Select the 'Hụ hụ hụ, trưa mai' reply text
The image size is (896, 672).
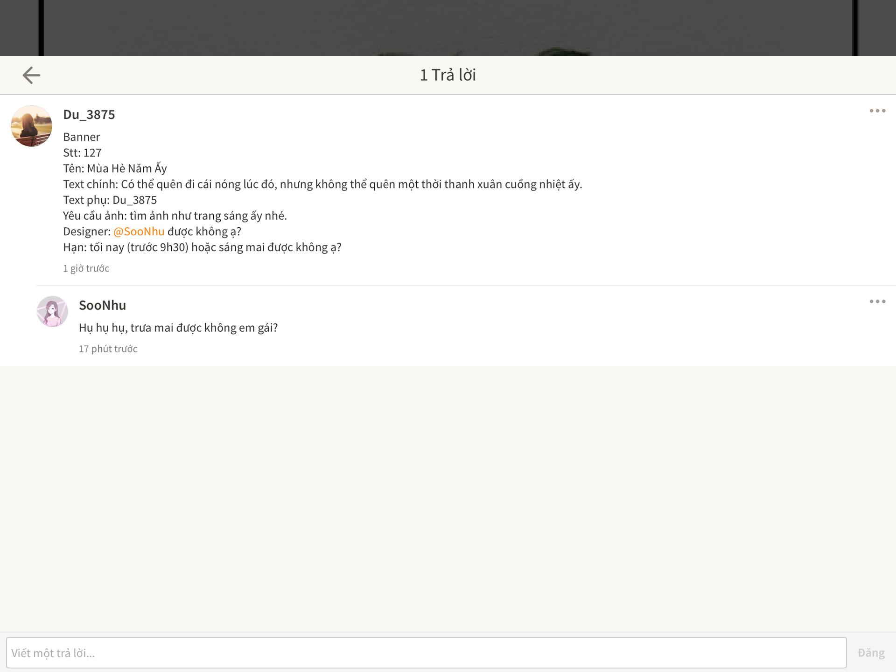click(x=178, y=328)
